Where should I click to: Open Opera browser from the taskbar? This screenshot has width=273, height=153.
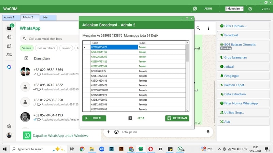click(150, 149)
